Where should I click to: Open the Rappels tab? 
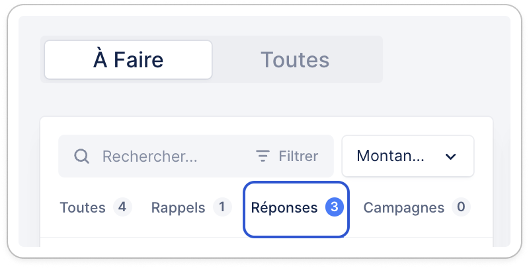191,207
